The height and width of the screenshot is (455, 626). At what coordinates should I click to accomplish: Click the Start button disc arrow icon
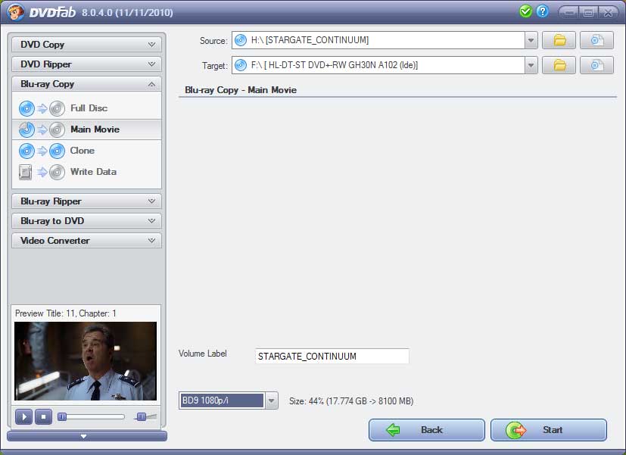pyautogui.click(x=515, y=430)
